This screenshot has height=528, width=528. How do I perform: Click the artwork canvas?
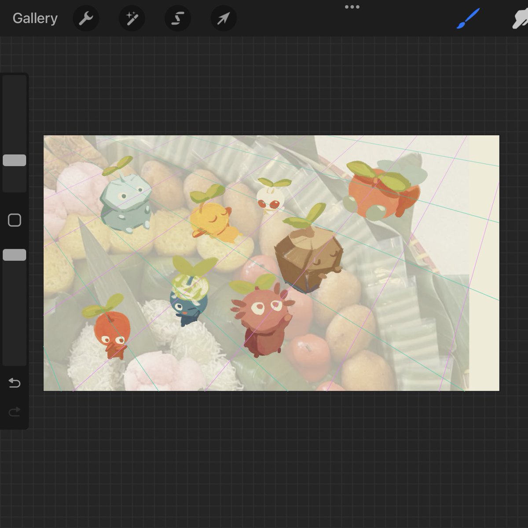tap(271, 263)
